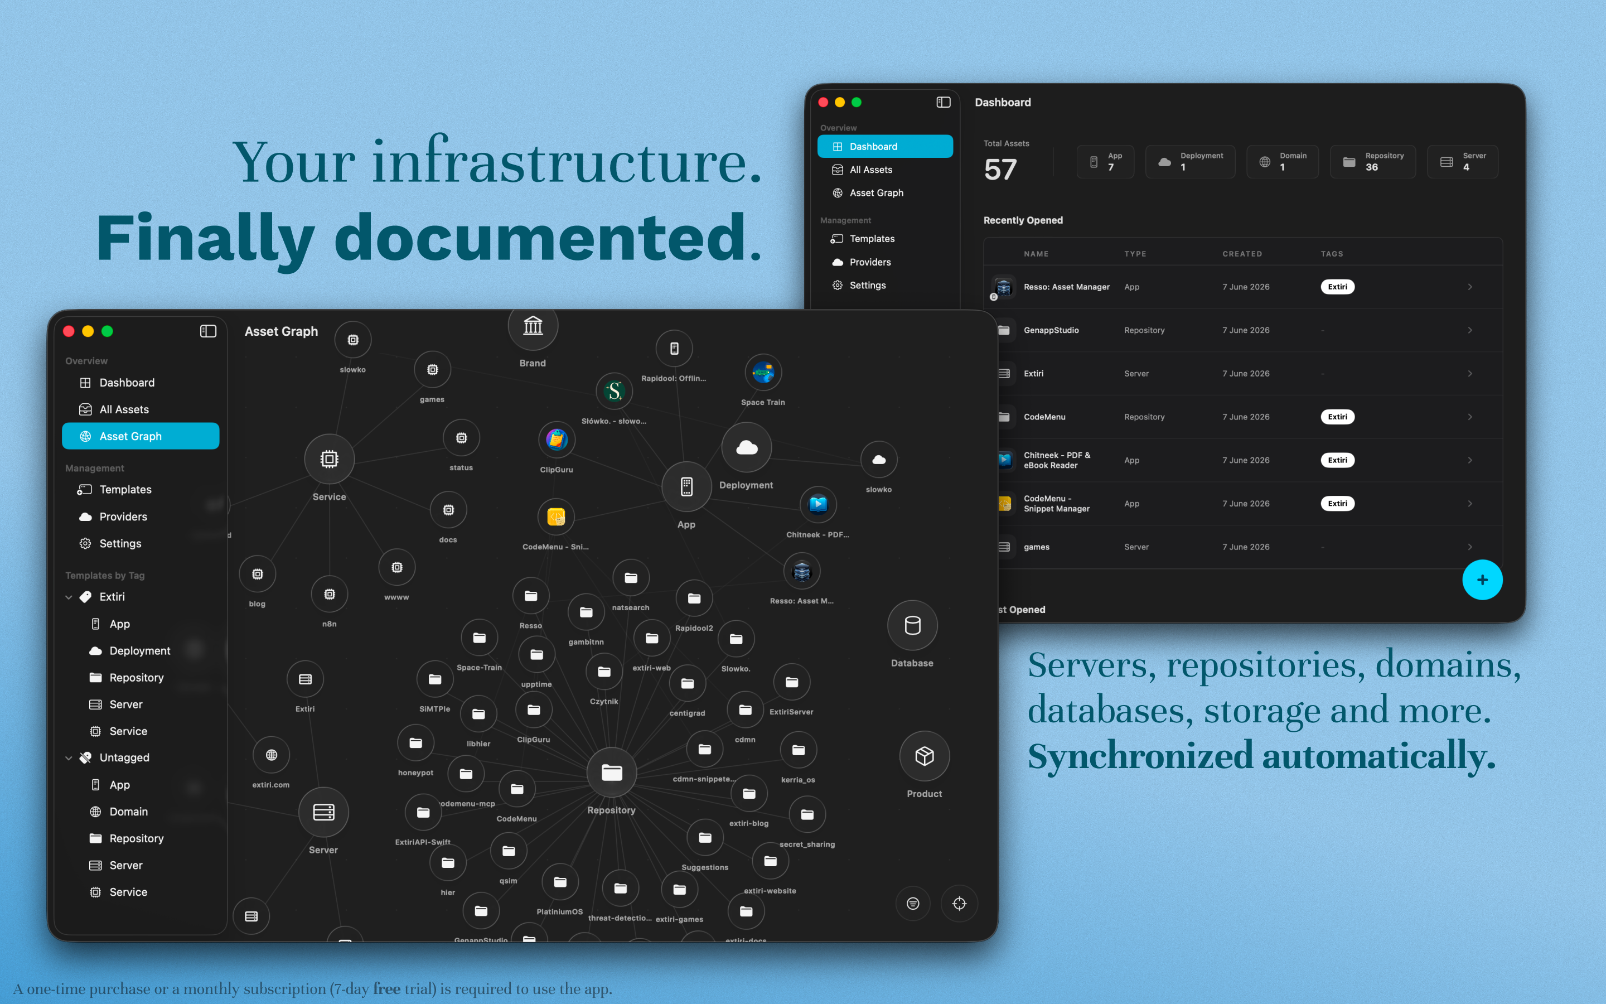Click the Brand node icon in graph
The image size is (1606, 1004).
click(533, 327)
